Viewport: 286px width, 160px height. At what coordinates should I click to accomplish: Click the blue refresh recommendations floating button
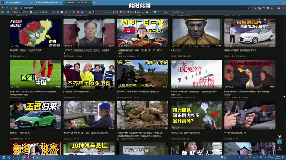279,142
